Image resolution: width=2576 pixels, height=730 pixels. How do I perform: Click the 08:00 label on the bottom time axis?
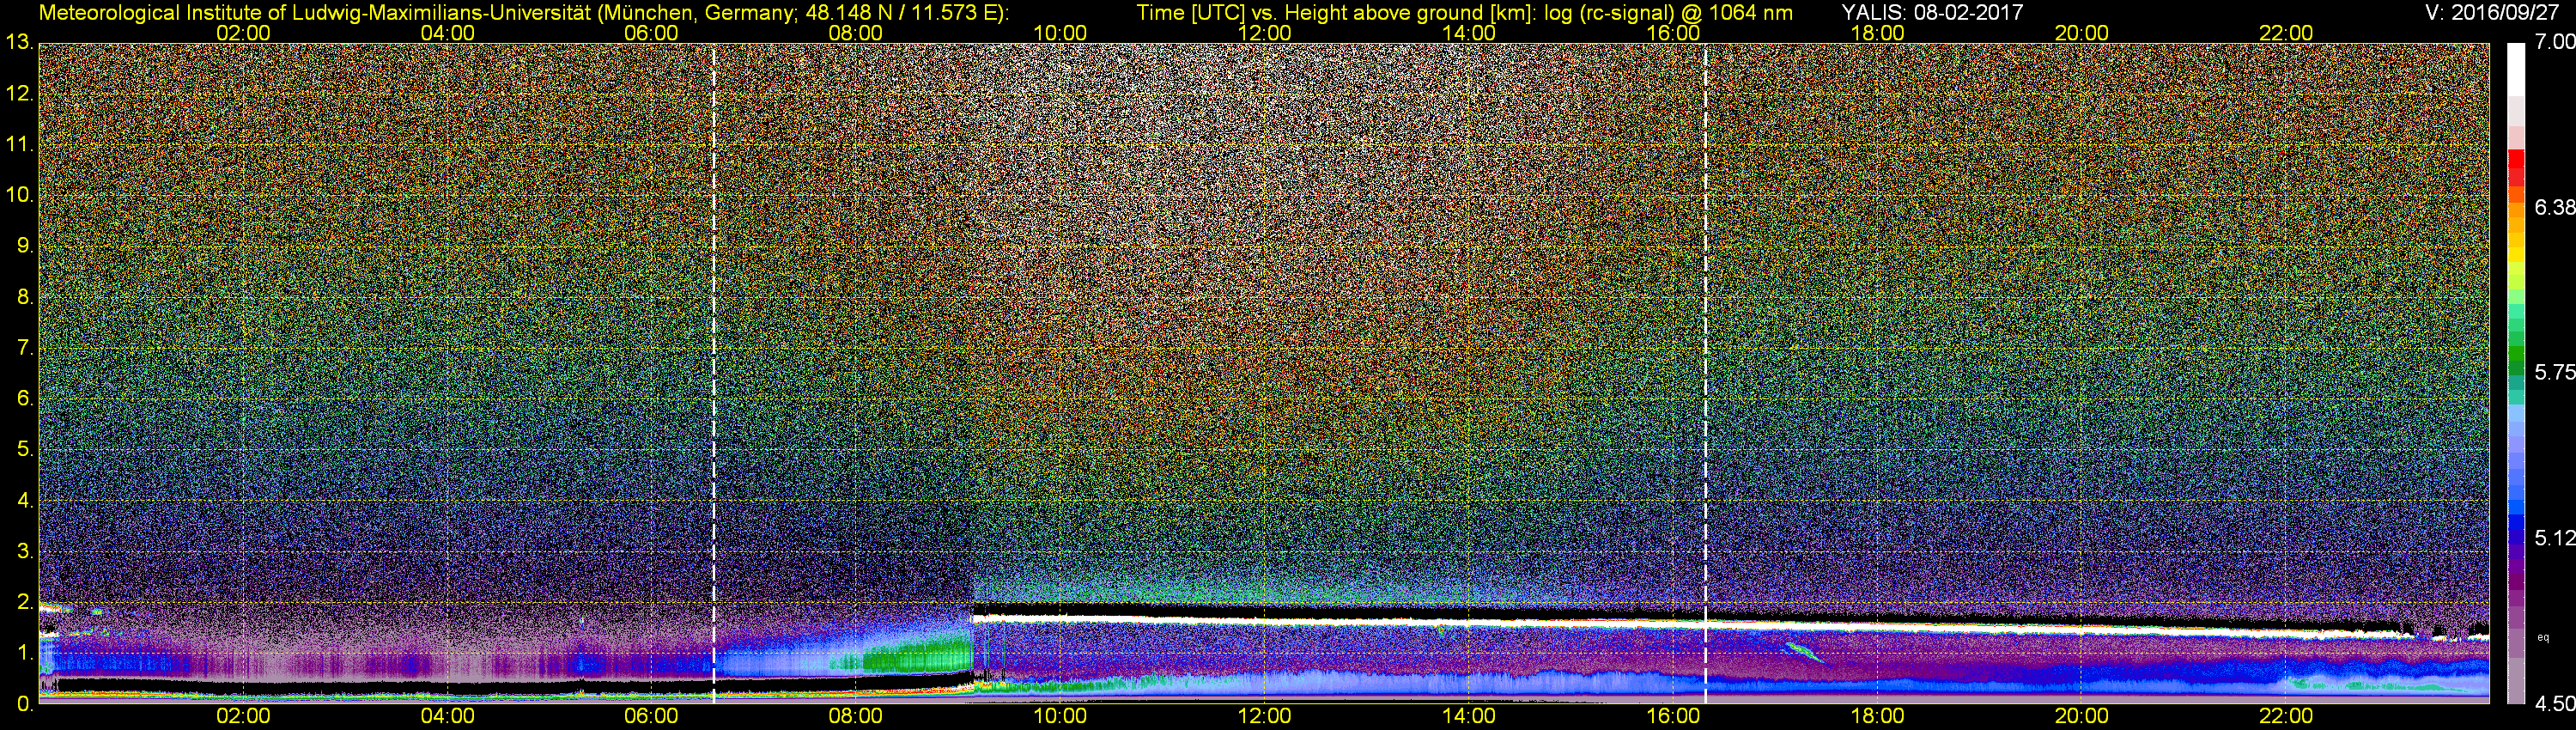(x=856, y=716)
